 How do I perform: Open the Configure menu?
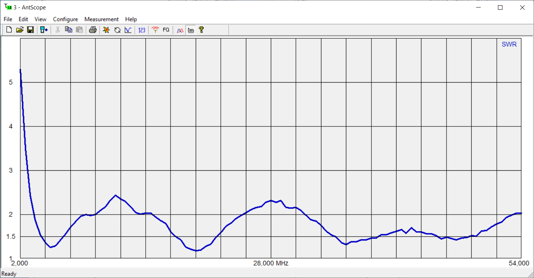[65, 19]
